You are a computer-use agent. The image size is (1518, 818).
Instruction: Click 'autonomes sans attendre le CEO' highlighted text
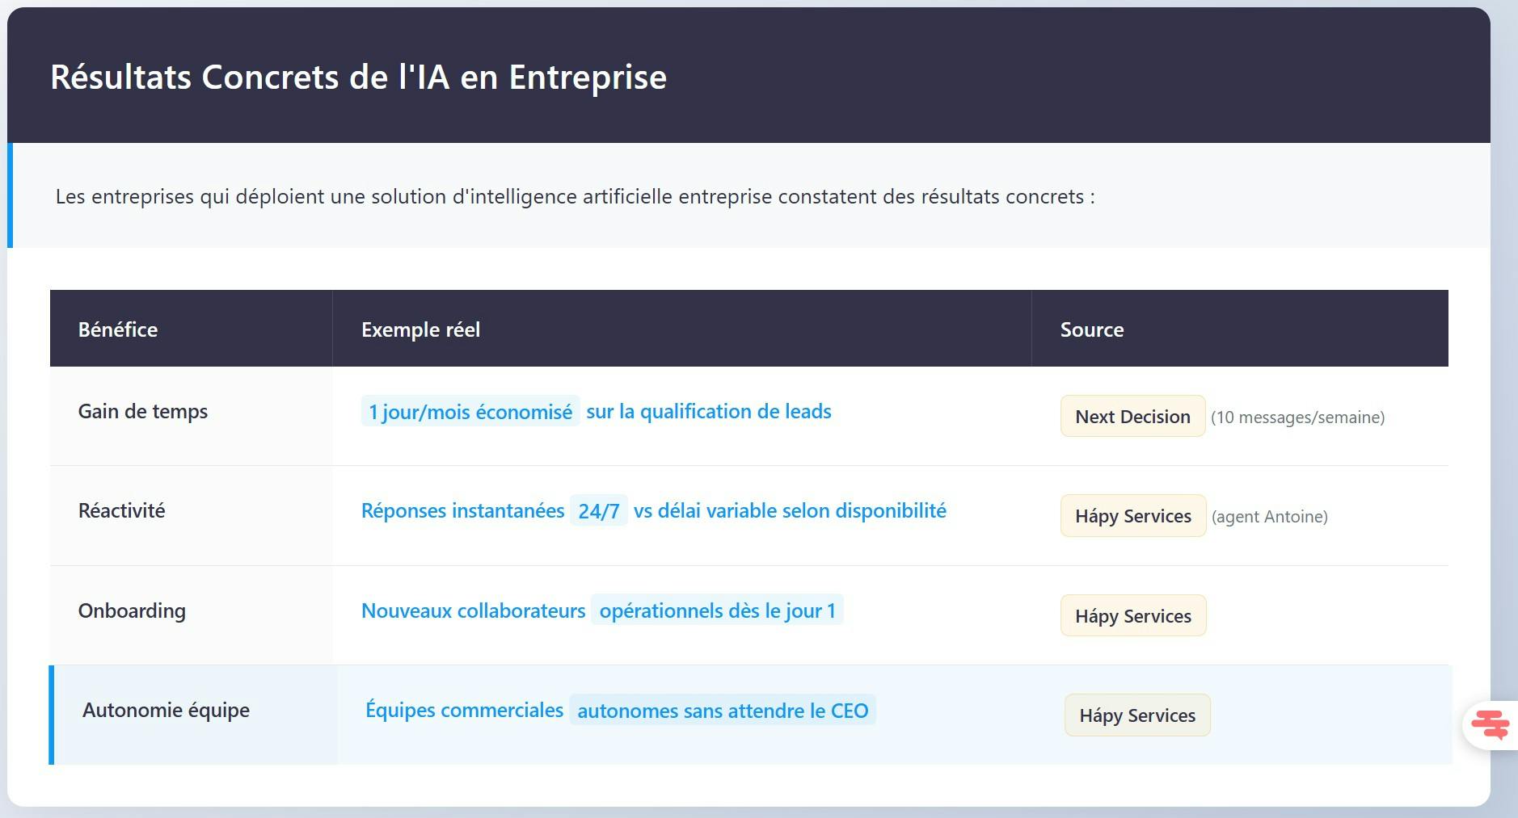[723, 711]
